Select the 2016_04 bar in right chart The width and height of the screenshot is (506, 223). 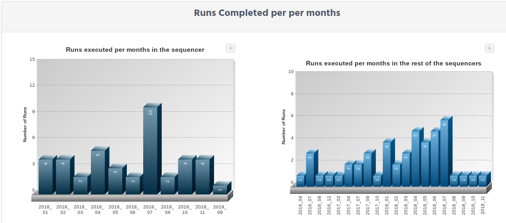point(301,181)
